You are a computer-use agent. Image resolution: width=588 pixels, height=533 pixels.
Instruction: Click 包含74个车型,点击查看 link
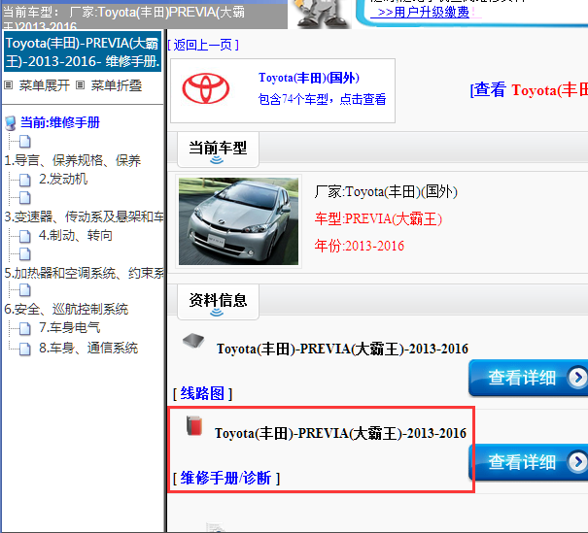[x=322, y=99]
